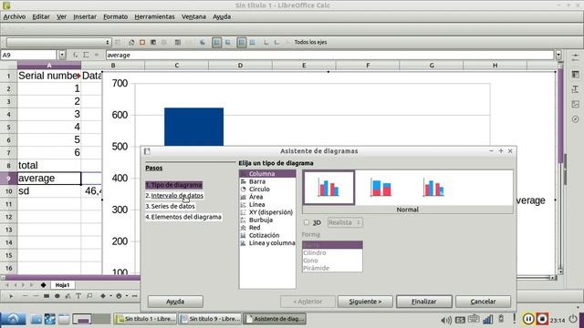Click the Hoja1 sheet tab
This screenshot has height=328, width=584.
pyautogui.click(x=63, y=285)
